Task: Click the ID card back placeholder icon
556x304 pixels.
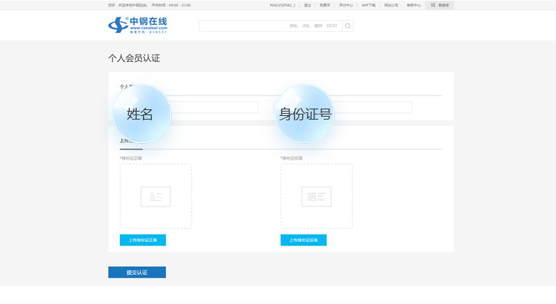Action: coord(316,196)
